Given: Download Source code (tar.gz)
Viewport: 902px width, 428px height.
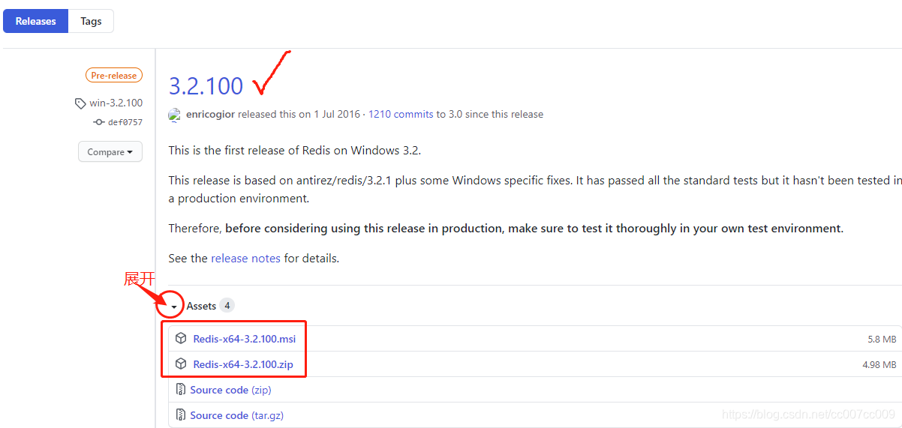Looking at the screenshot, I should pos(236,415).
